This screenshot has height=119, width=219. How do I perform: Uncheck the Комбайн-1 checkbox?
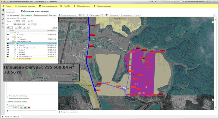(15, 50)
